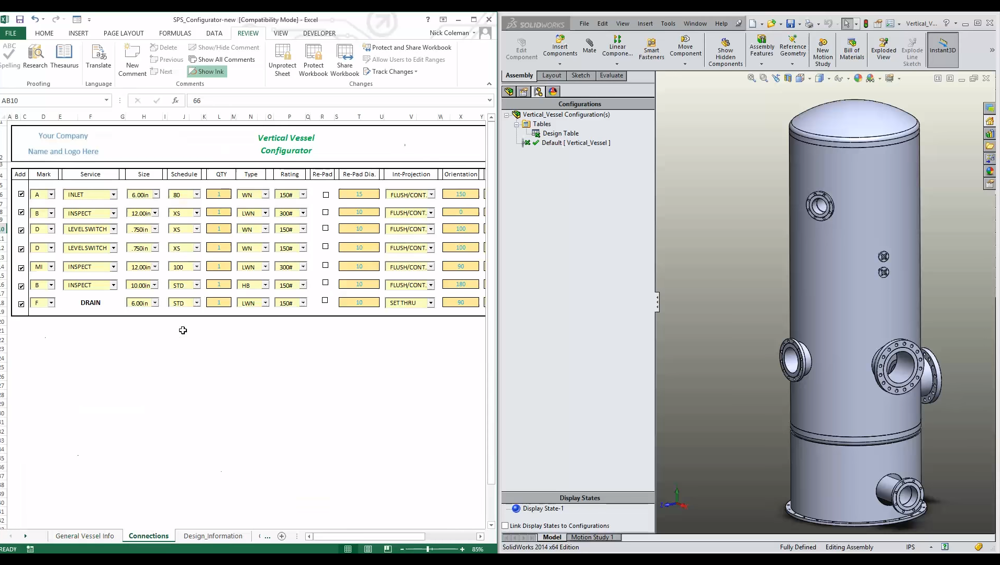Click the Orientation value 150 cell
Viewport: 1000px width, 565px height.
pos(461,194)
